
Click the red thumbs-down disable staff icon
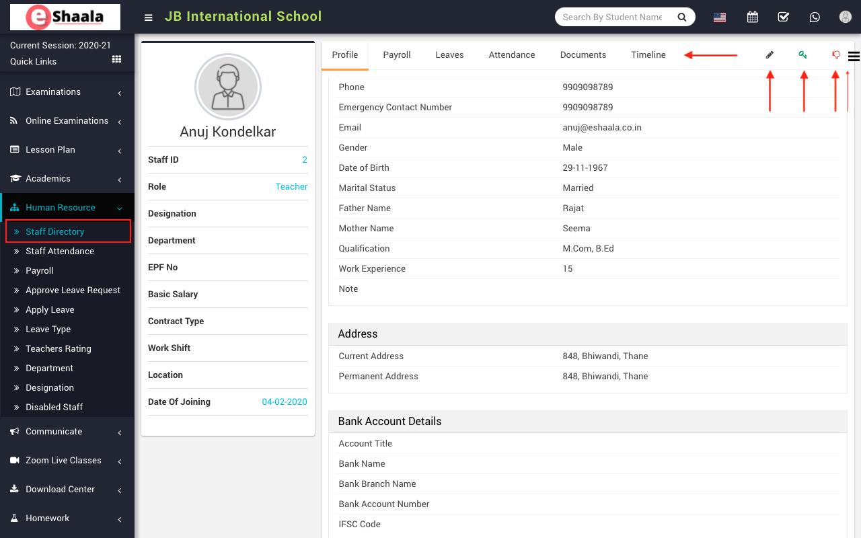click(x=836, y=55)
